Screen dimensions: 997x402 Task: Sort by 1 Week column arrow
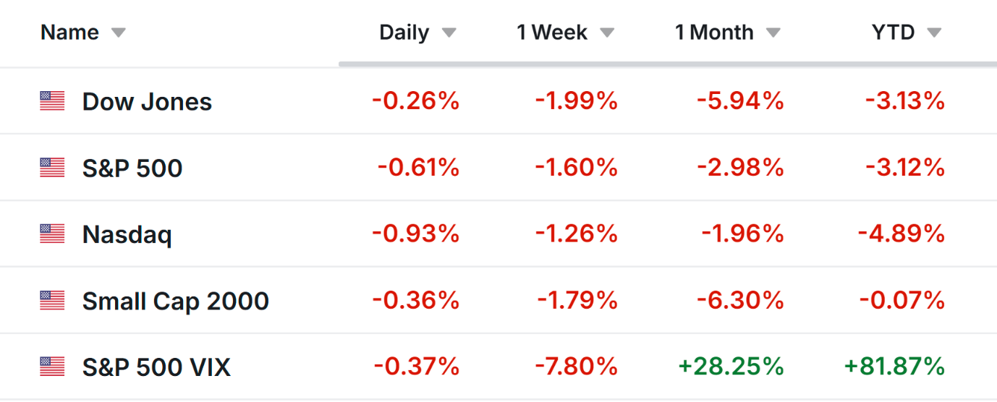coord(607,33)
